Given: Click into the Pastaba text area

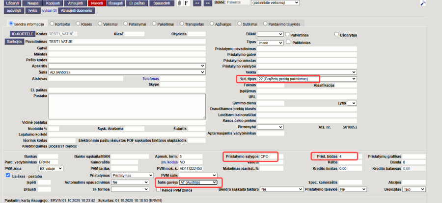Looking at the screenshot, I should (127, 107).
